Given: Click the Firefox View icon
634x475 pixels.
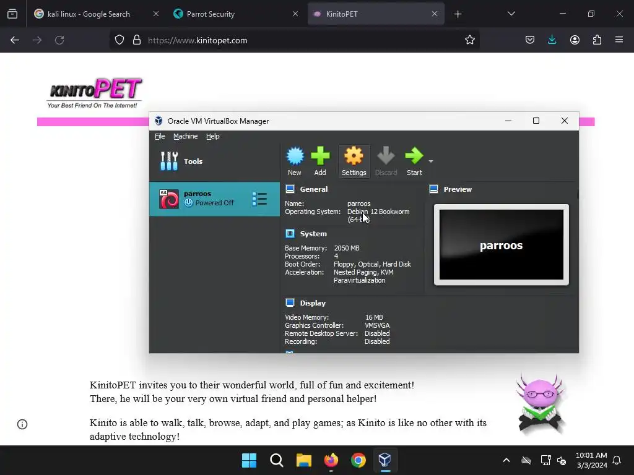Looking at the screenshot, I should 12,14.
